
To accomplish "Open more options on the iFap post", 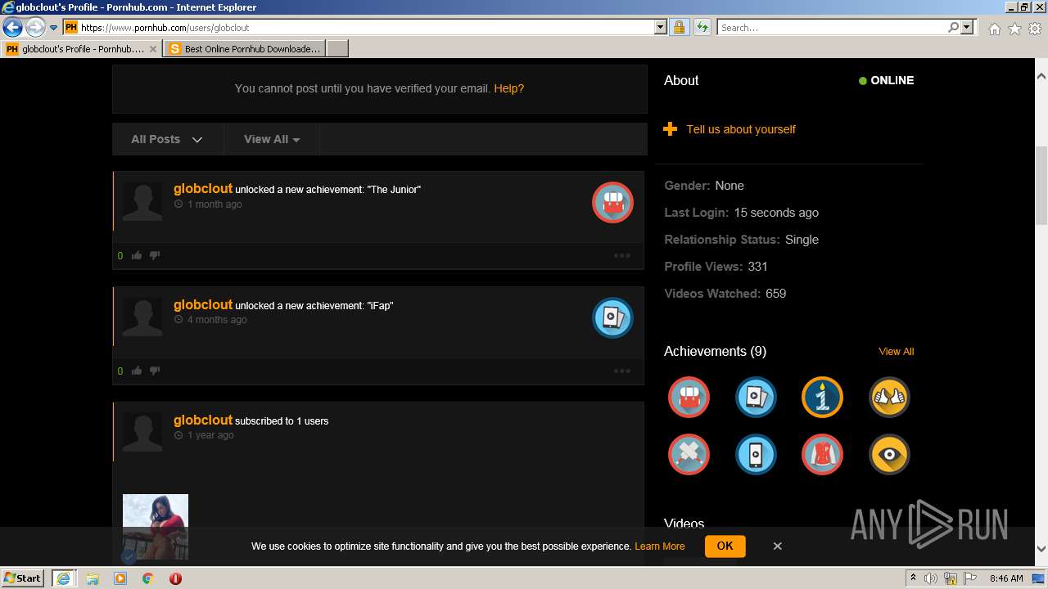I will 622,371.
